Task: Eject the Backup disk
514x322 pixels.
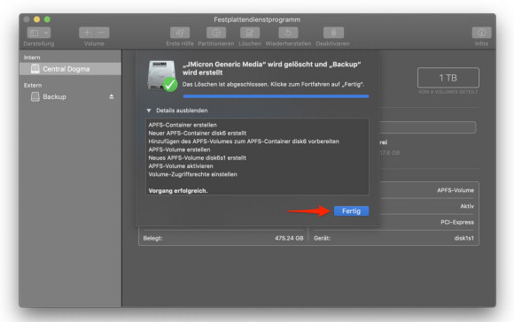Action: tap(112, 96)
